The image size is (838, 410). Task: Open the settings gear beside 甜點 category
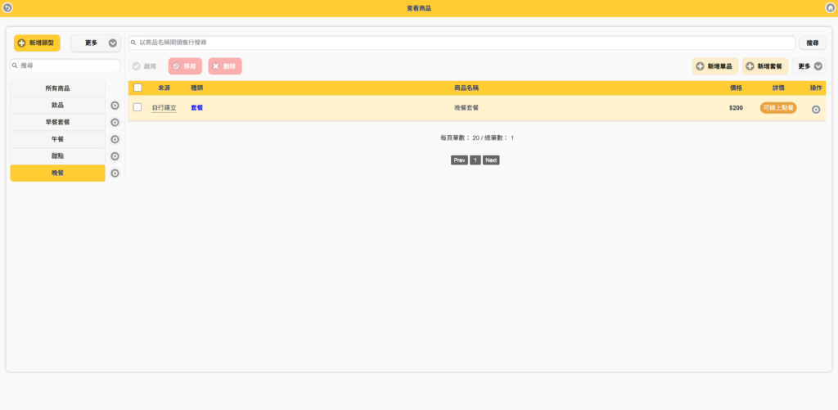tap(115, 156)
